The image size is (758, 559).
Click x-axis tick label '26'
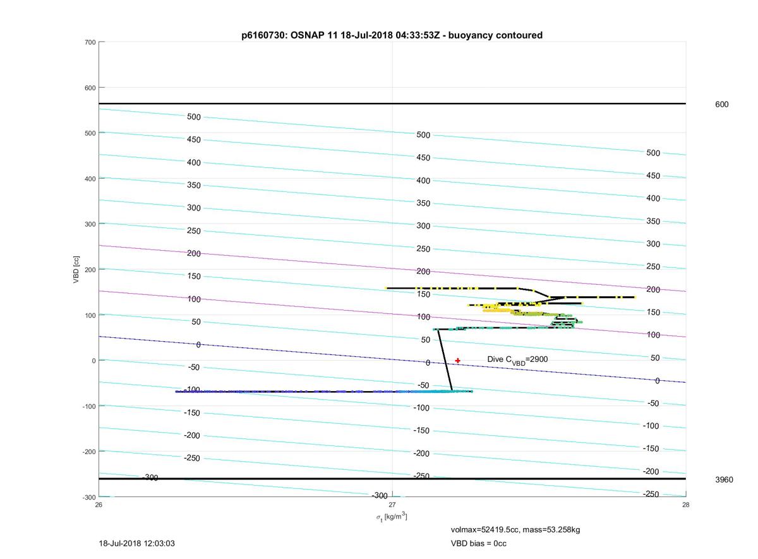[99, 505]
